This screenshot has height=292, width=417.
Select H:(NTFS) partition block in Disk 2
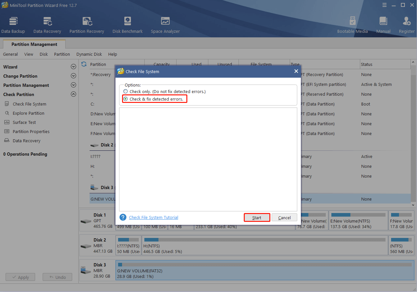(x=264, y=245)
